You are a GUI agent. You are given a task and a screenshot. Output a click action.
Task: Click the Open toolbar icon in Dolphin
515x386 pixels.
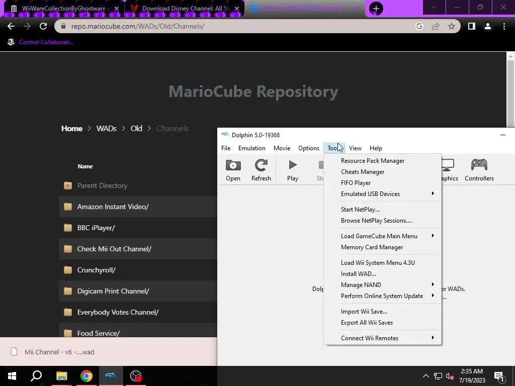pos(233,170)
